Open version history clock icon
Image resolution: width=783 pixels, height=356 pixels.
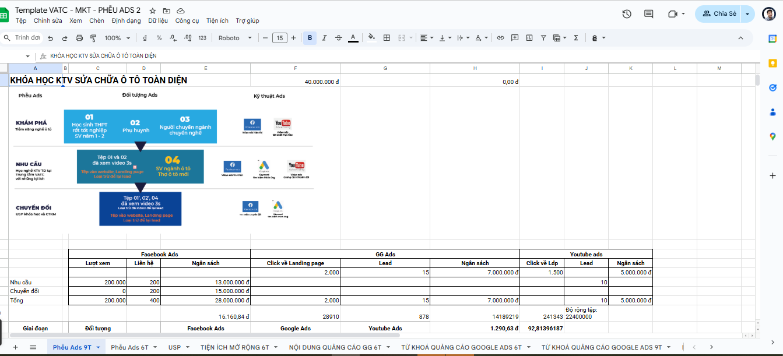coord(627,14)
